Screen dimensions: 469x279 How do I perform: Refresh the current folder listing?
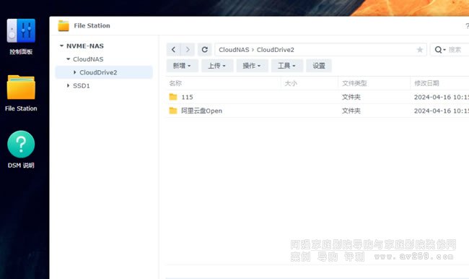click(205, 49)
